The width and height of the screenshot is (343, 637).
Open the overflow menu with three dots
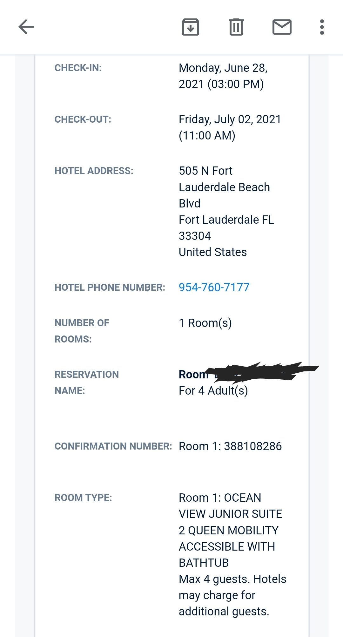322,27
